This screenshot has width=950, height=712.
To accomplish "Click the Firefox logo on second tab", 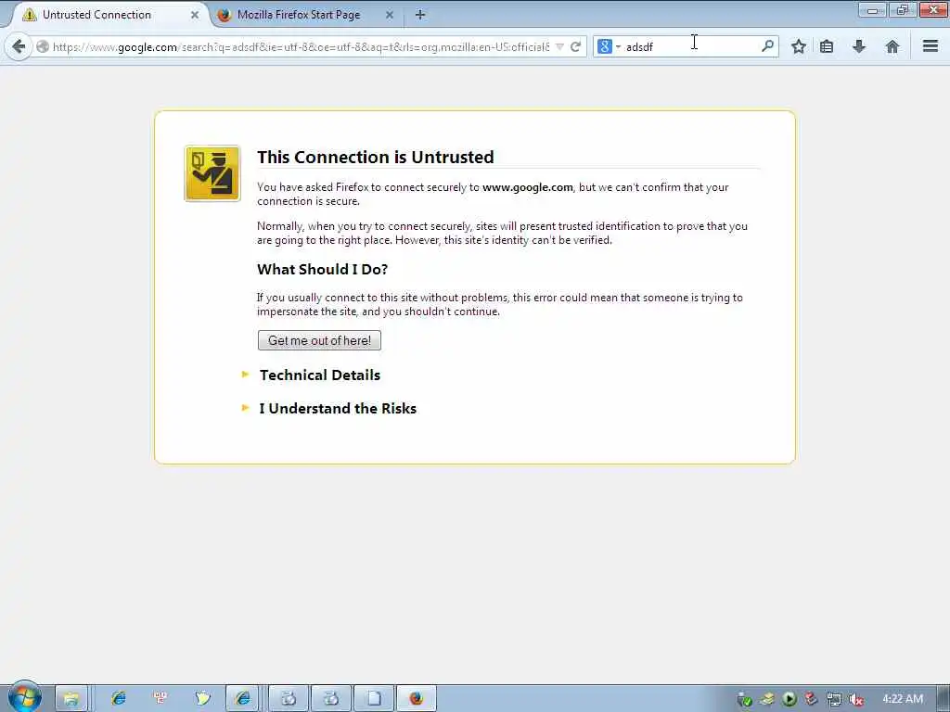I will 225,15.
